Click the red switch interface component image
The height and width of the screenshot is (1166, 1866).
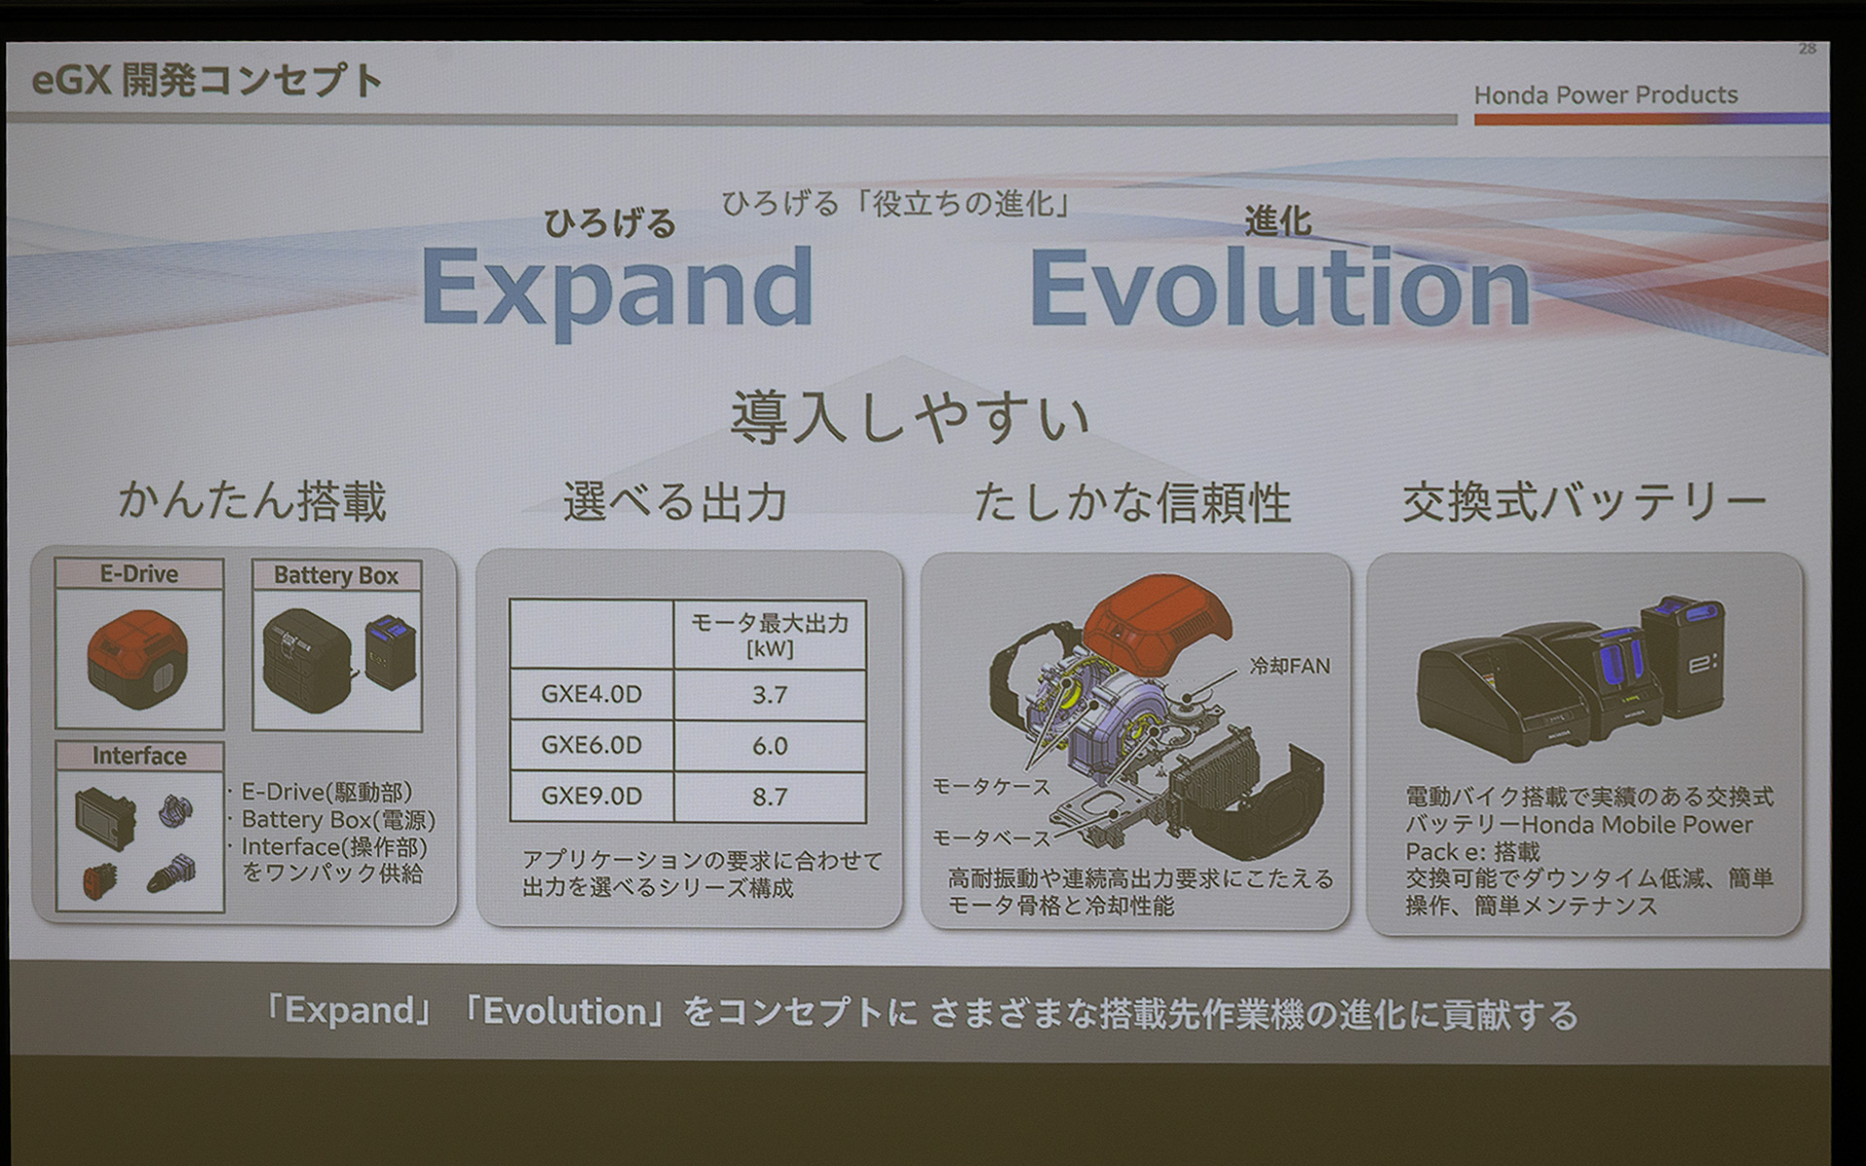[99, 880]
